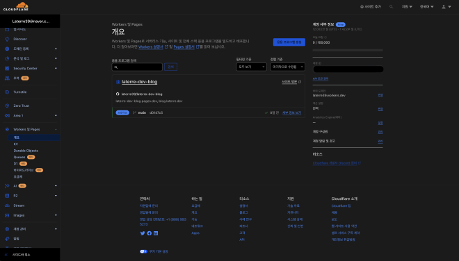
Task: Click the Stream cloud sidebar icon
Action: coord(7,205)
